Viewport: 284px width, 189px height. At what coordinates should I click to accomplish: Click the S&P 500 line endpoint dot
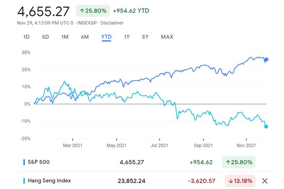tap(266, 59)
